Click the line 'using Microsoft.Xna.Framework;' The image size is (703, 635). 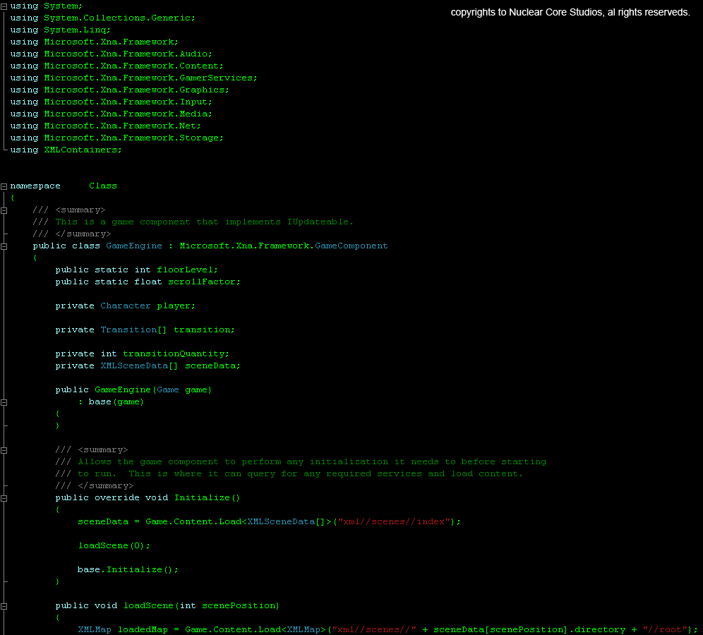[x=94, y=42]
